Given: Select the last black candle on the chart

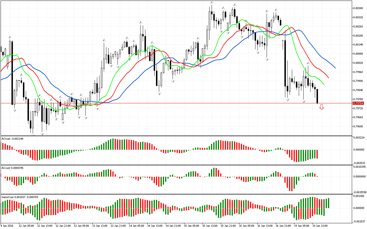Looking at the screenshot, I should click(317, 96).
